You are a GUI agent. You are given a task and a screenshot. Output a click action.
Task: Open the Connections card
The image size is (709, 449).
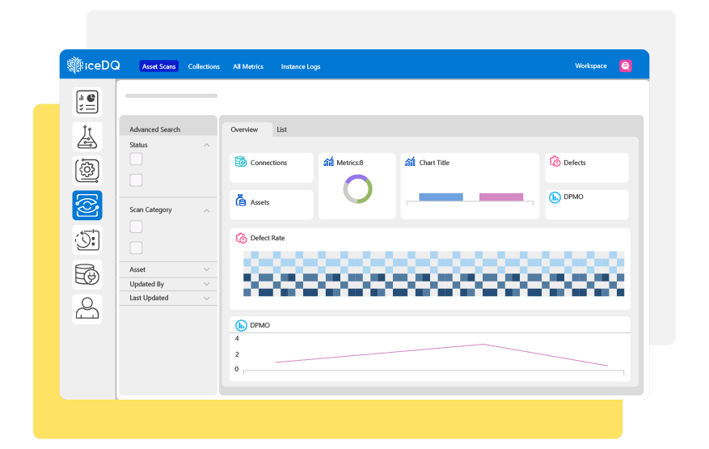pyautogui.click(x=272, y=167)
